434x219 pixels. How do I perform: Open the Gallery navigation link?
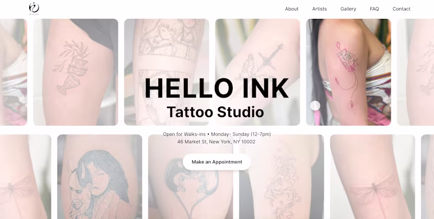pyautogui.click(x=348, y=9)
